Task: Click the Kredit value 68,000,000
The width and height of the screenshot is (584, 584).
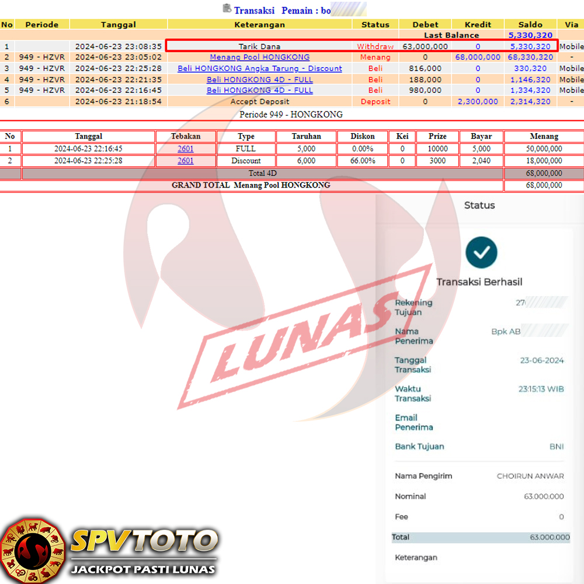Action: pyautogui.click(x=477, y=57)
